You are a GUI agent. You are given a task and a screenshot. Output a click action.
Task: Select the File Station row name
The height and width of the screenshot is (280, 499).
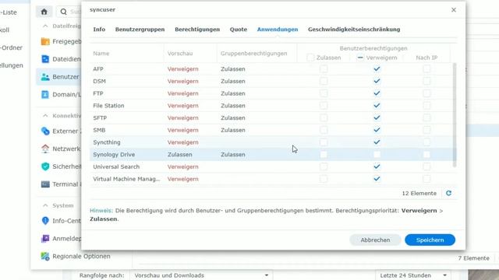tap(108, 106)
